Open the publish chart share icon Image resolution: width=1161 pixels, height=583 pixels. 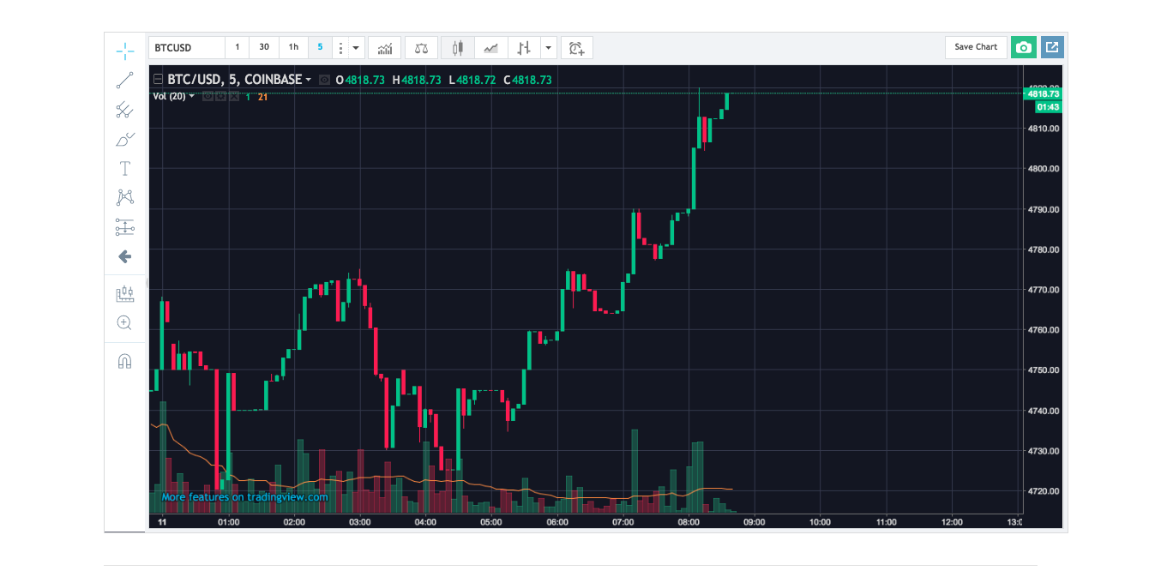click(1052, 47)
